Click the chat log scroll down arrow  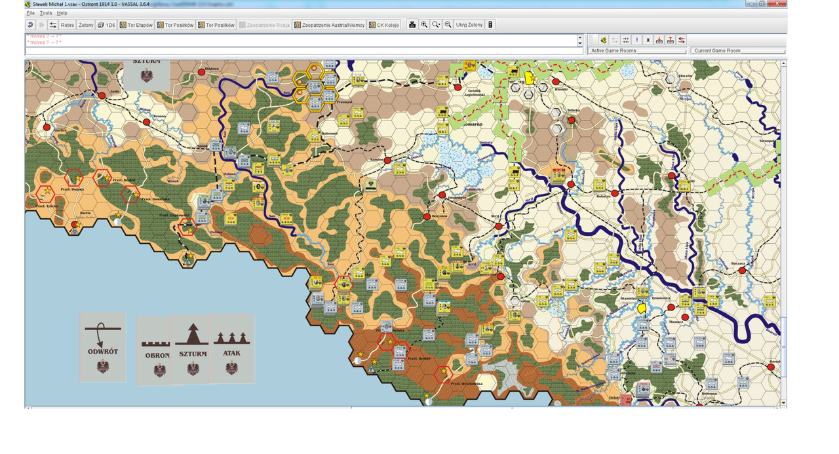(579, 44)
